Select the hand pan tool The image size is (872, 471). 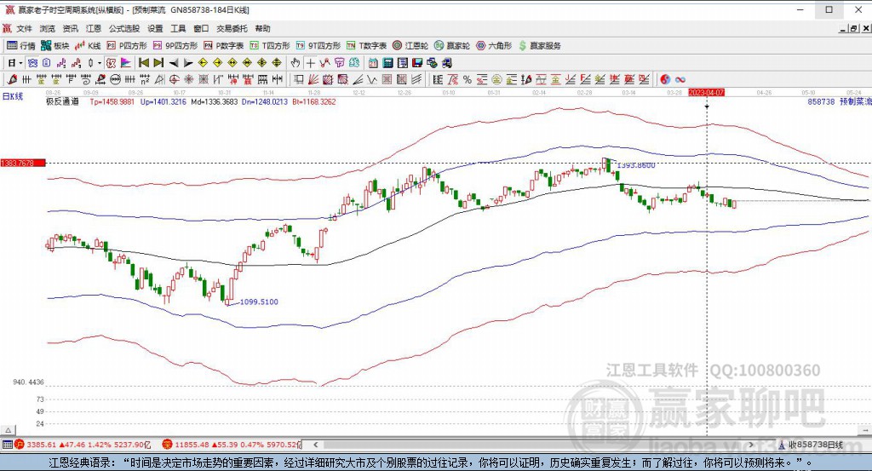[295, 63]
